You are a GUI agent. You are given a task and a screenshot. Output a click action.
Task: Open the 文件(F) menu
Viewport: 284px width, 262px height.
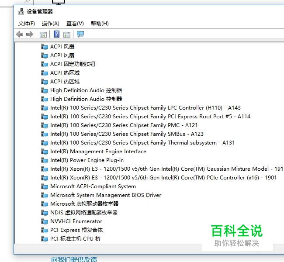tap(27, 24)
